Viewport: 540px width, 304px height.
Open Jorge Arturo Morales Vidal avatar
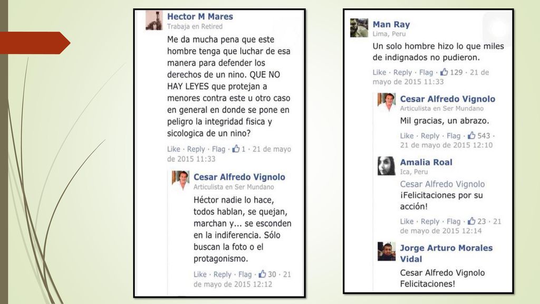pyautogui.click(x=387, y=251)
